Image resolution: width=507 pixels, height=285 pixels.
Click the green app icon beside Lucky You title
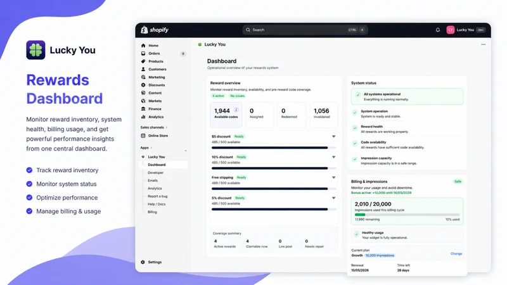click(200, 44)
